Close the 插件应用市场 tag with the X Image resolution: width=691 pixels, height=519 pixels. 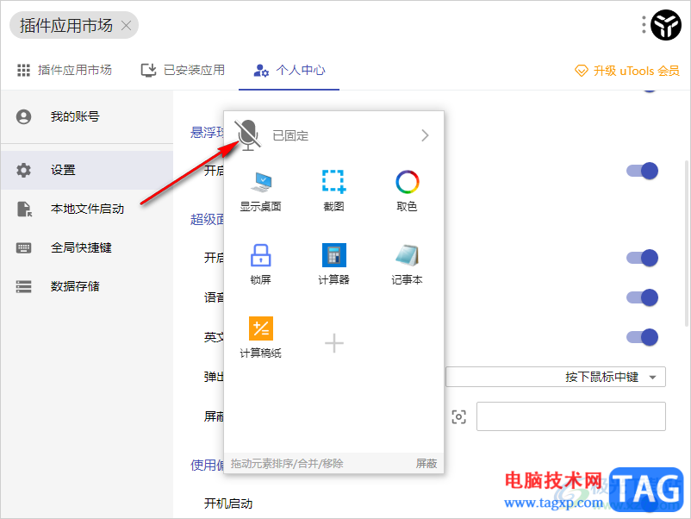[x=126, y=26]
